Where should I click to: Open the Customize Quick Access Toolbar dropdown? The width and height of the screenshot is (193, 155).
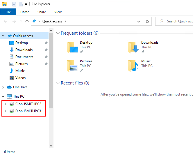[x=26, y=4]
